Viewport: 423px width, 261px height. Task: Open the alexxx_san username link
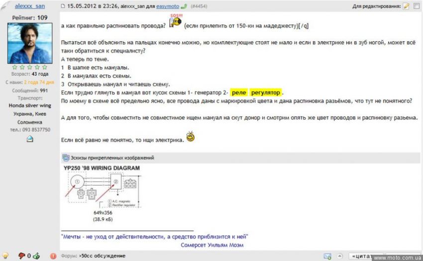click(x=30, y=6)
